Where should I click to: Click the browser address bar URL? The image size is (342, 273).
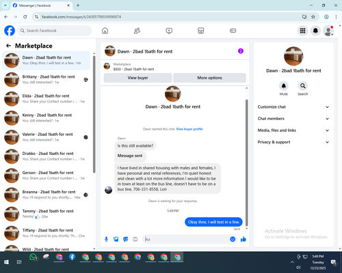pos(81,17)
